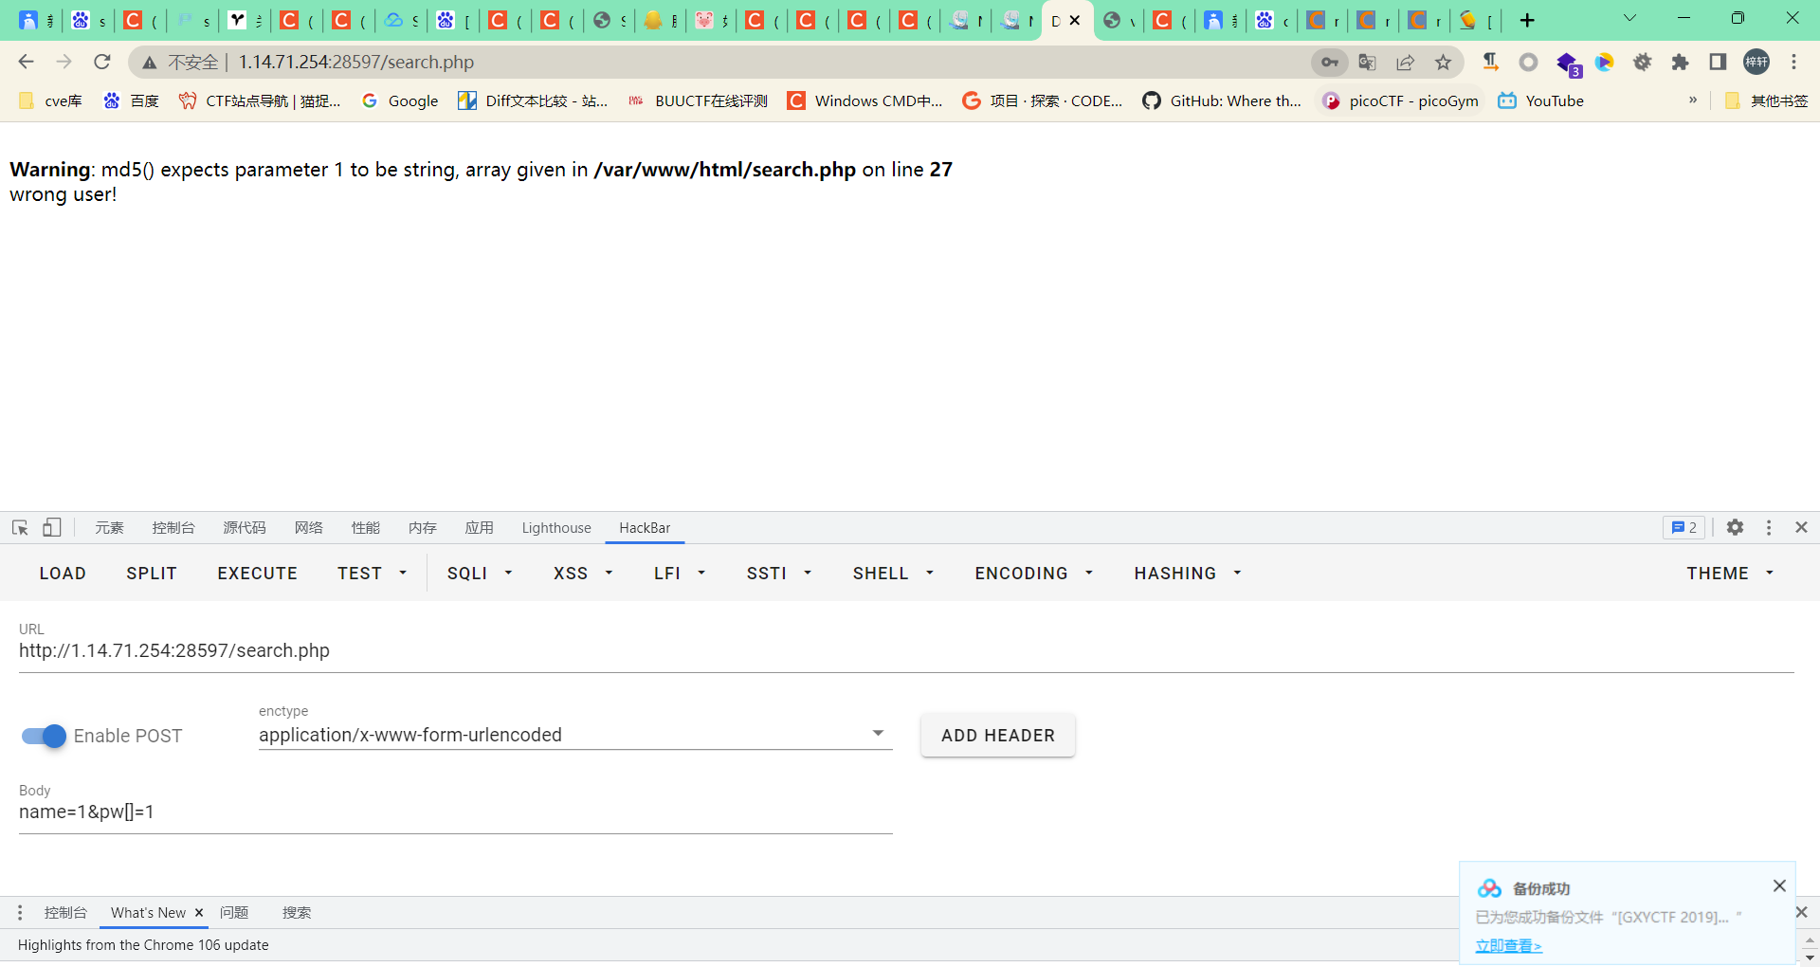
Task: Expand the SQLI dropdown menu
Action: [x=480, y=574]
